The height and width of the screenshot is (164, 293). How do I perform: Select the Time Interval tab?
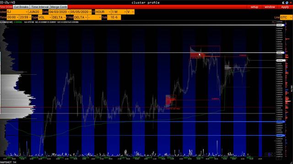[40, 7]
